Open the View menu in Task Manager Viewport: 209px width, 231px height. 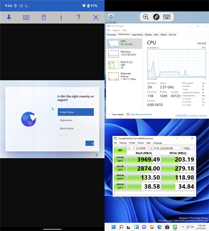click(x=125, y=30)
